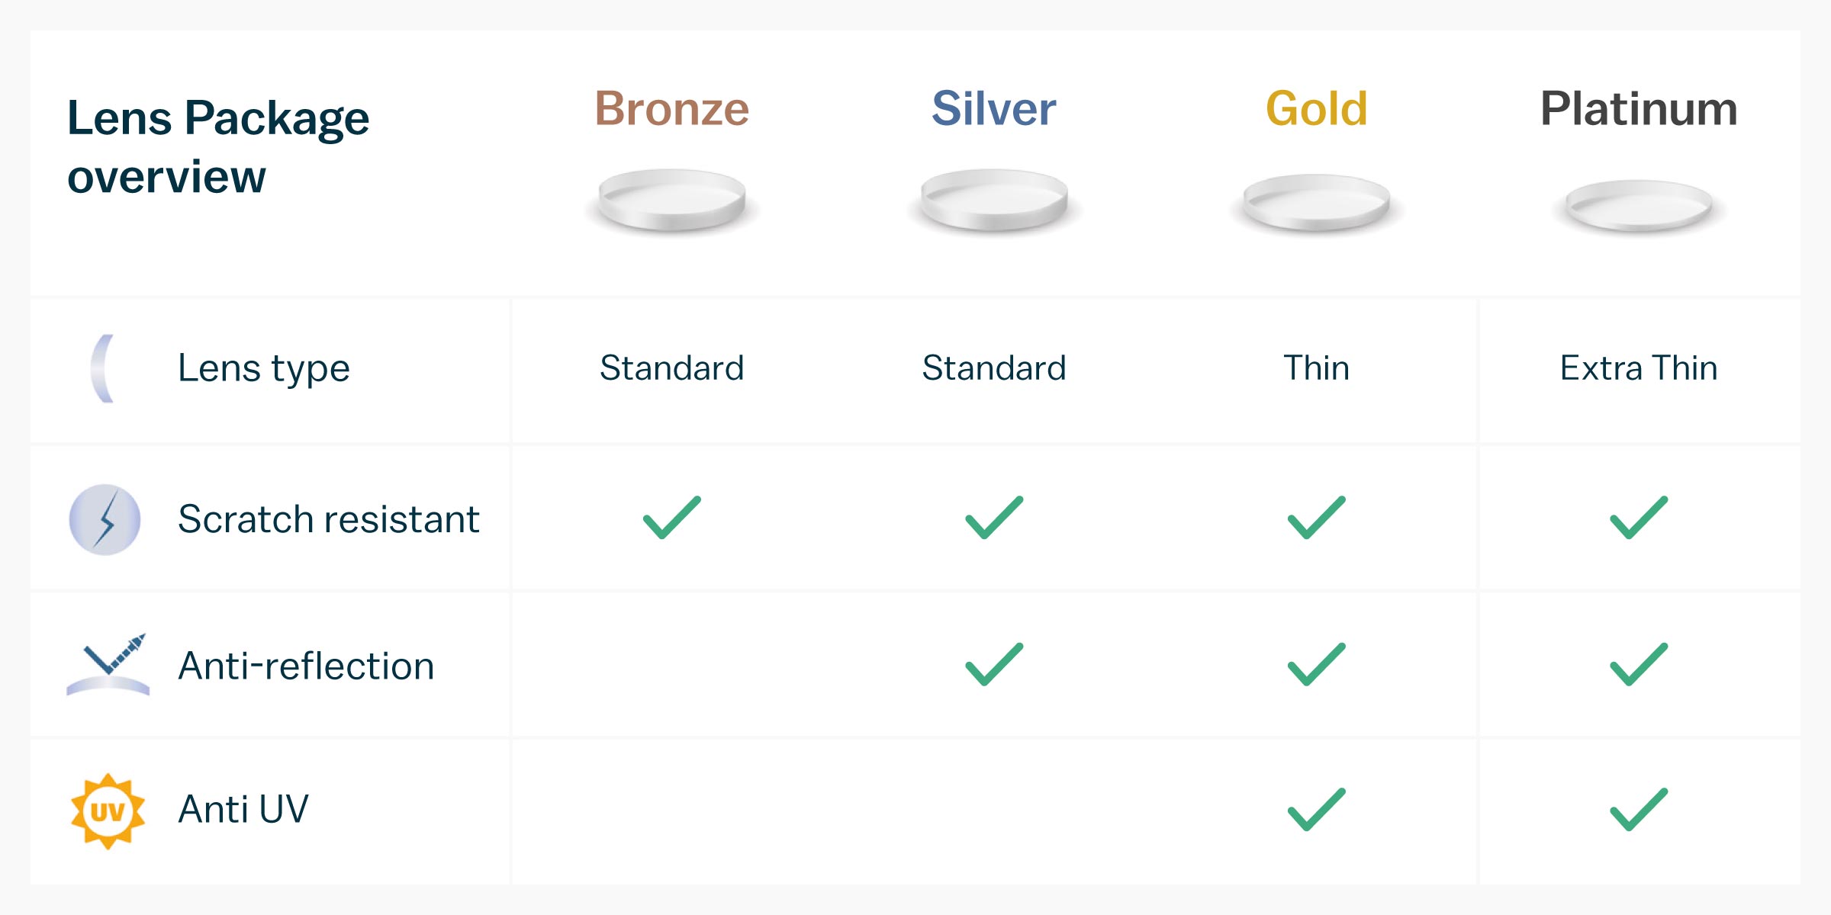Click the Anti-reflection lens icon
The image size is (1831, 915).
(108, 665)
